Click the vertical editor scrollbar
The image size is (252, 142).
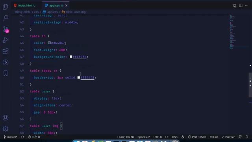250,85
